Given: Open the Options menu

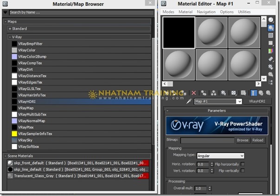Looking at the screenshot, I should coord(227,12).
